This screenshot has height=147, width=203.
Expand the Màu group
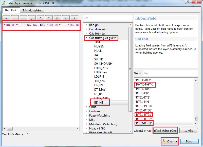click(x=86, y=120)
